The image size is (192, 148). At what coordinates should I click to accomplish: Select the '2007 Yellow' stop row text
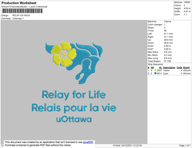(x=163, y=70)
